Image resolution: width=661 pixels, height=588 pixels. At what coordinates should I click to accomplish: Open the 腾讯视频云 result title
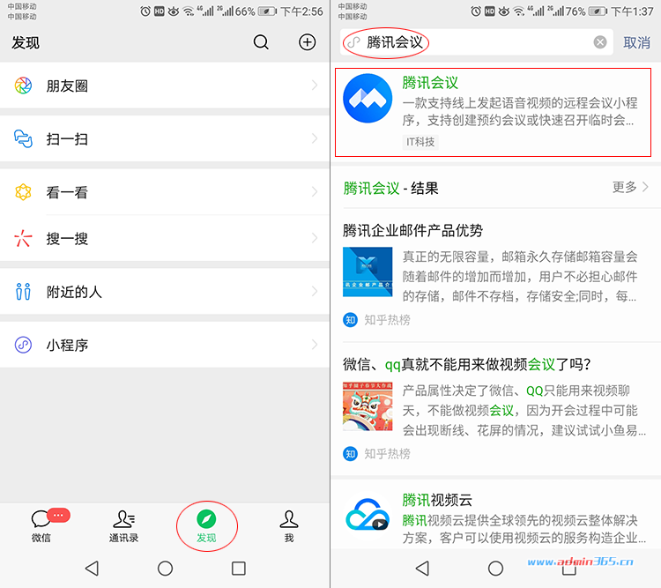(x=437, y=500)
